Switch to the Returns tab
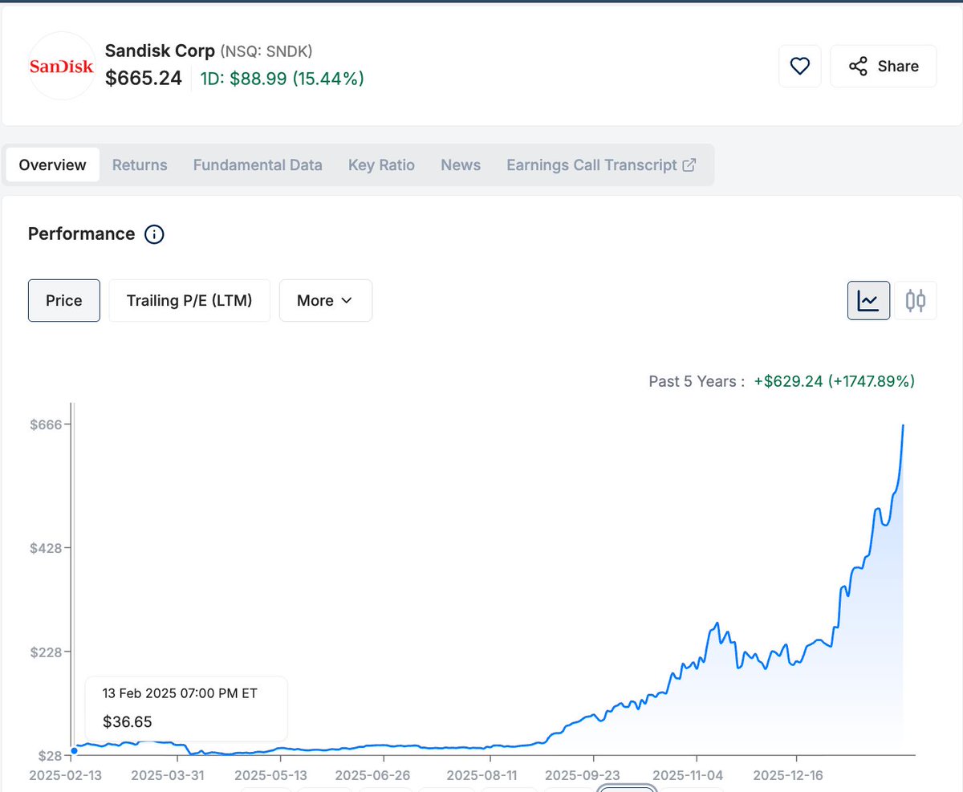The image size is (963, 792). pos(140,164)
